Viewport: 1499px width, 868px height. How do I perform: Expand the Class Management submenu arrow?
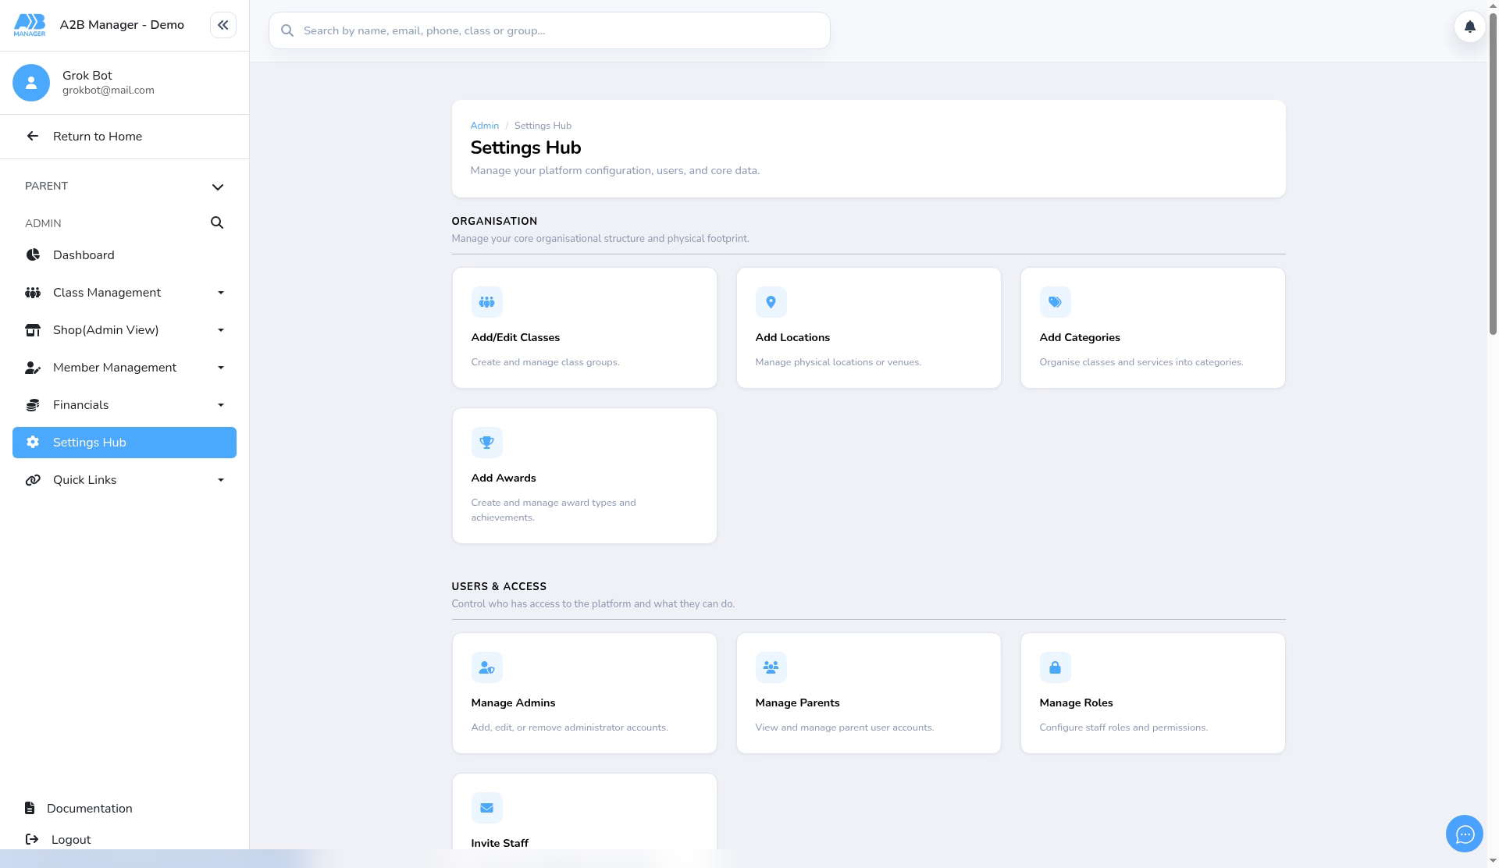220,293
